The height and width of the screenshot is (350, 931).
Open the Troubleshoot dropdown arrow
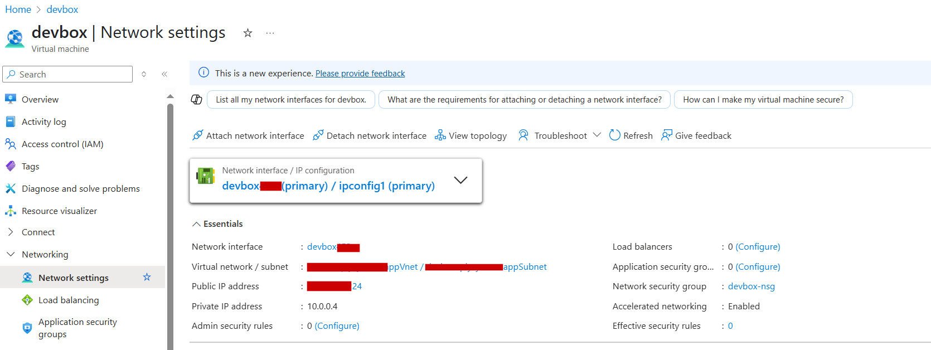click(597, 135)
